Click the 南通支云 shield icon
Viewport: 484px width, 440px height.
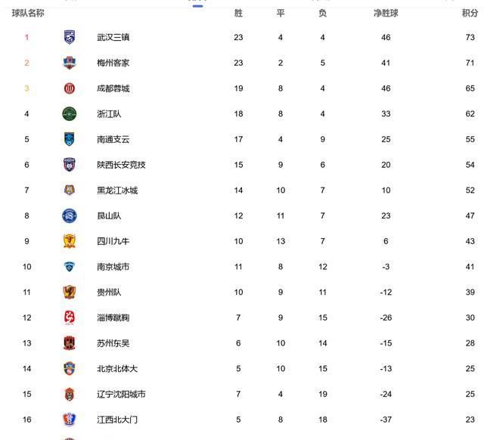tap(70, 139)
